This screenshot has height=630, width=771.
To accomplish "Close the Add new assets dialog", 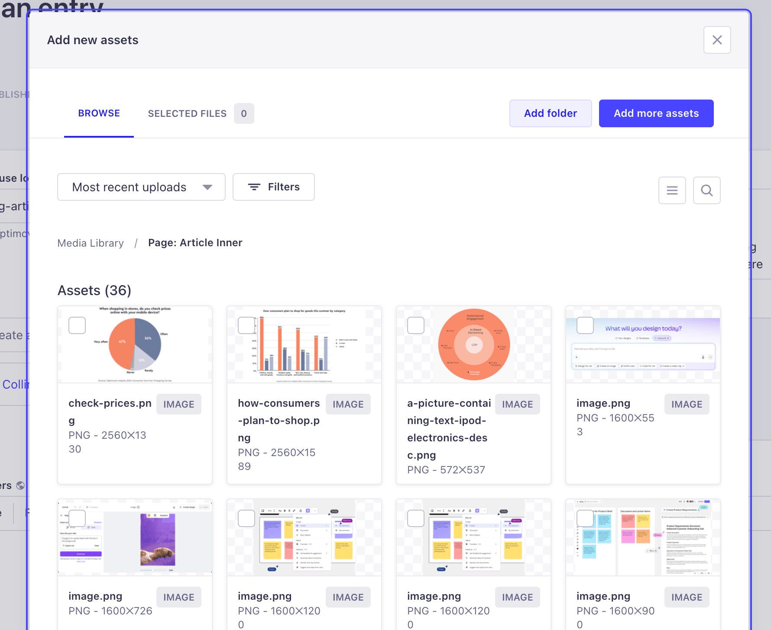I will point(717,40).
